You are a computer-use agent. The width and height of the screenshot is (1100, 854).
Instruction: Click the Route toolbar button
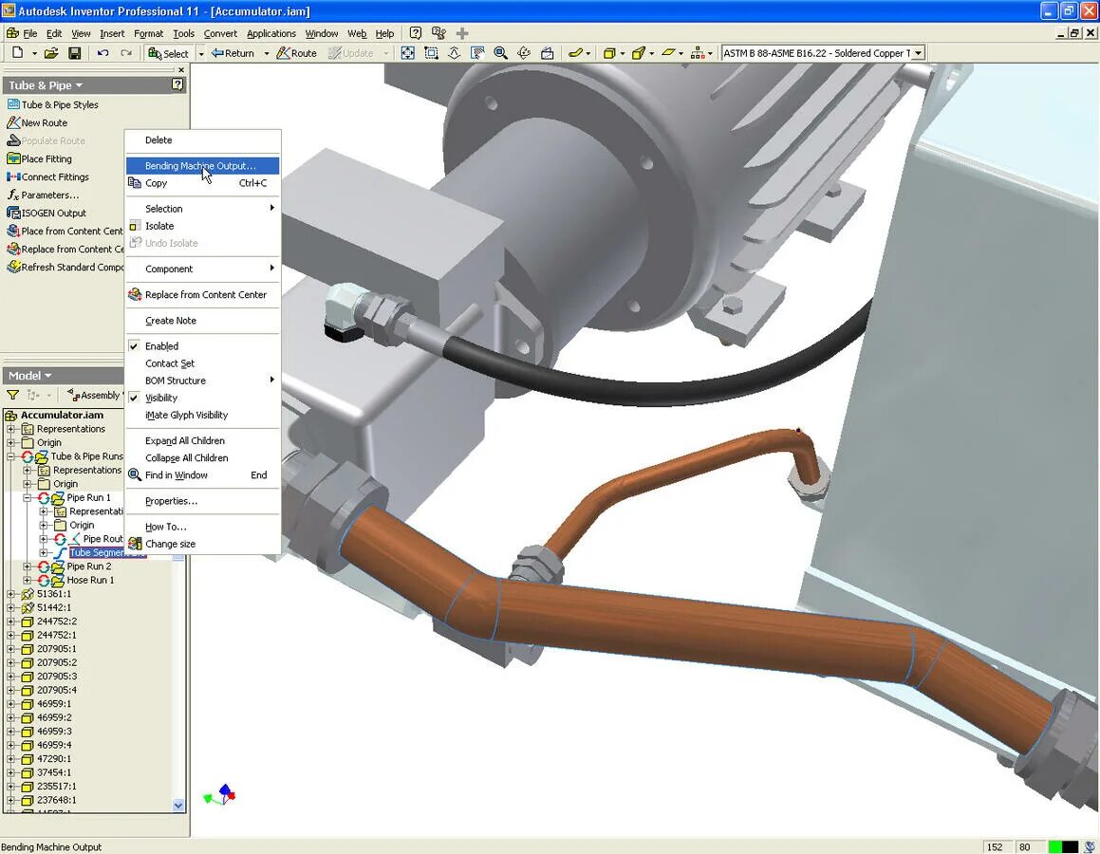pyautogui.click(x=297, y=52)
